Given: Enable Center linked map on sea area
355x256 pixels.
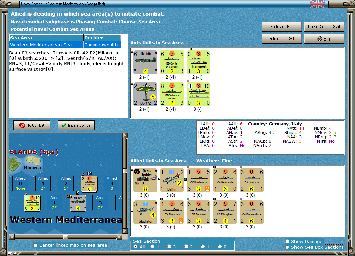Looking at the screenshot, I should click(35, 245).
